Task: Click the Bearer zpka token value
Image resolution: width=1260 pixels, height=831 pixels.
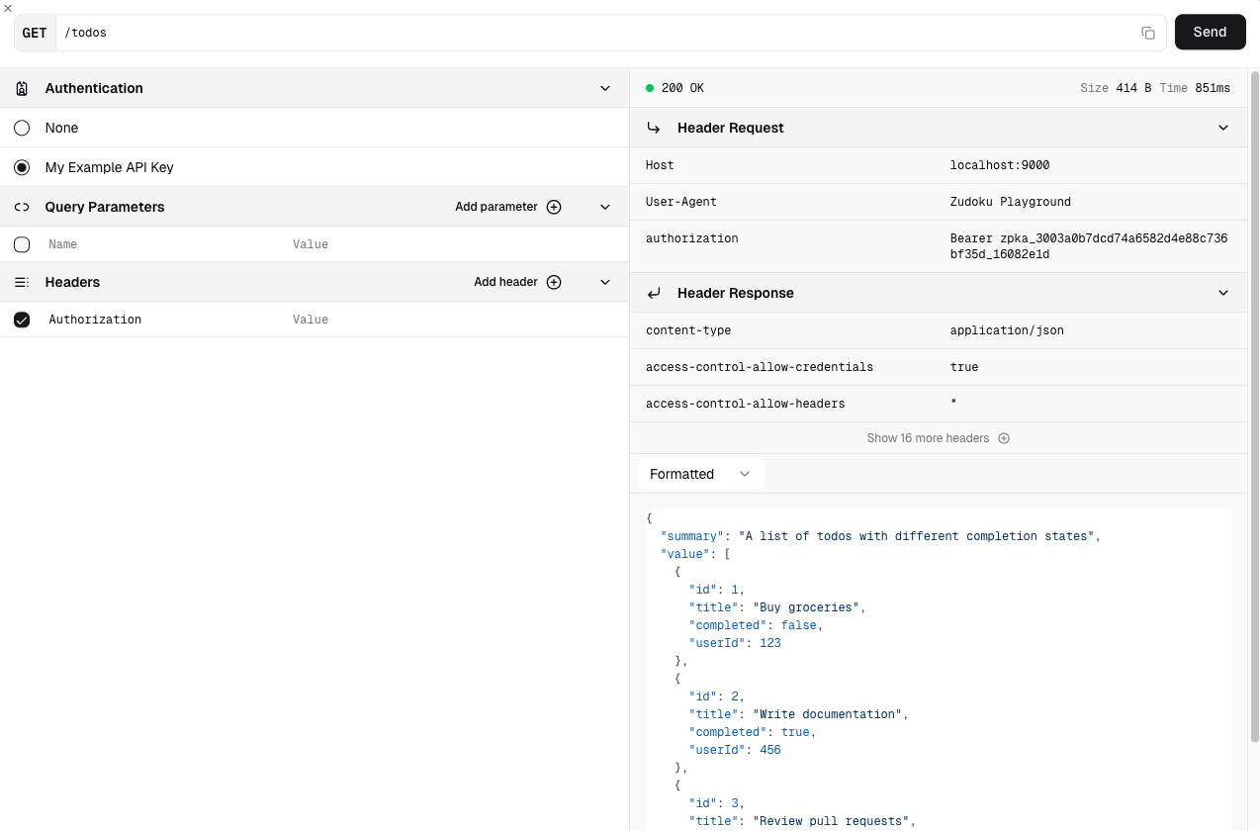Action: click(1089, 246)
